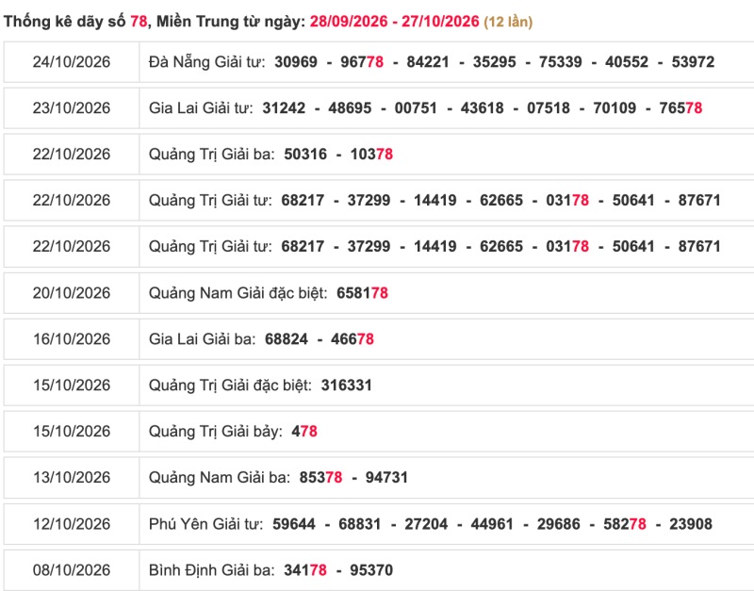Click the 16/10/2026 date cell
754x591 pixels.
[72, 339]
